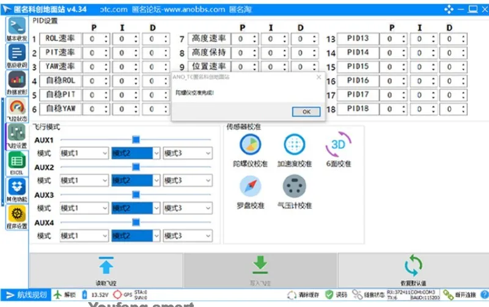The image size is (489, 307).
Task: Click the 断开连接 disconnect icon
Action: (448, 295)
